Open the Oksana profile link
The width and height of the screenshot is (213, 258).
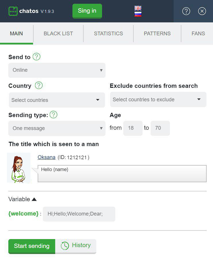click(x=47, y=157)
